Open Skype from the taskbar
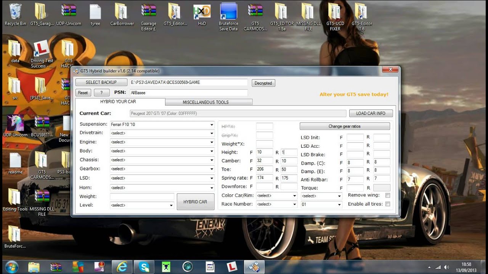The width and height of the screenshot is (488, 274). pyautogui.click(x=145, y=267)
